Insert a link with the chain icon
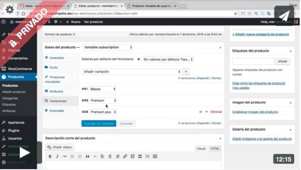Image resolution: width=301 pixels, height=170 pixels. pos(125,156)
